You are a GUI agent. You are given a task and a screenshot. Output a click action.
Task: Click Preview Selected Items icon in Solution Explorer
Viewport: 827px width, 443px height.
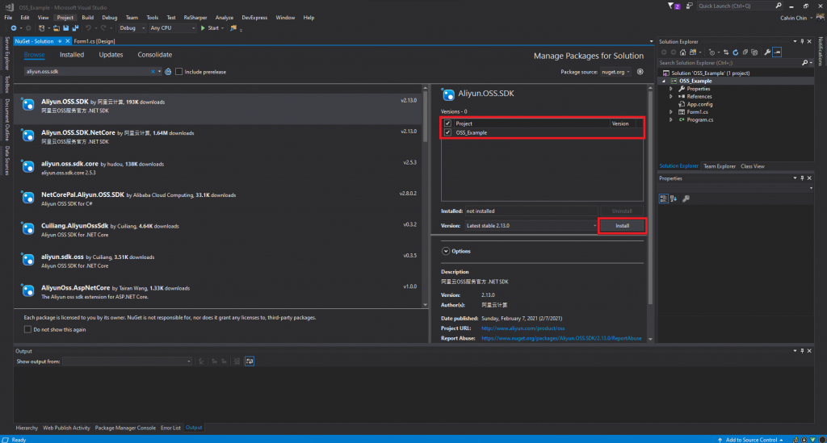click(778, 52)
